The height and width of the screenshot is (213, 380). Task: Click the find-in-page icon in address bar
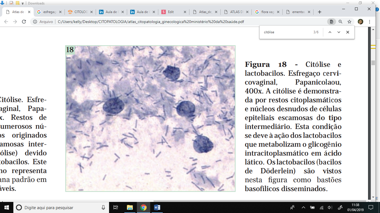point(331,22)
